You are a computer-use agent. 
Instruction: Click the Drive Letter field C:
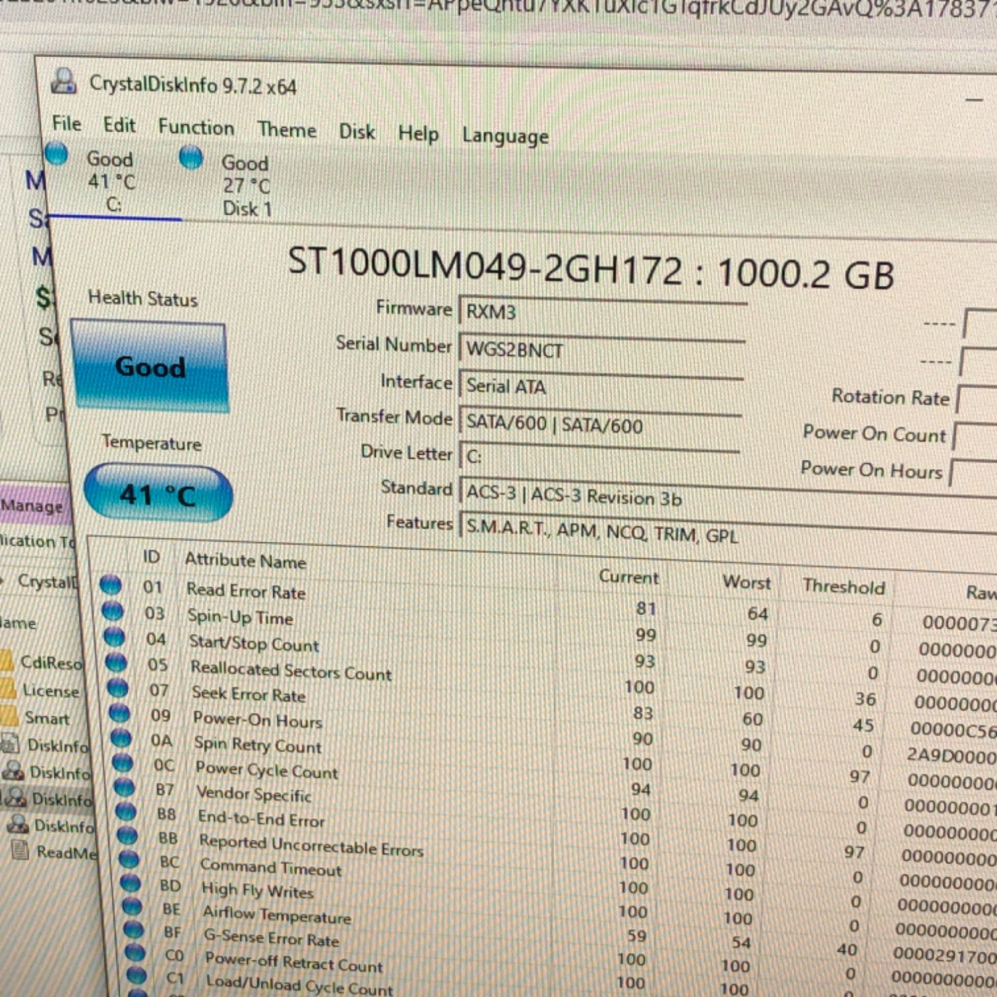[600, 457]
